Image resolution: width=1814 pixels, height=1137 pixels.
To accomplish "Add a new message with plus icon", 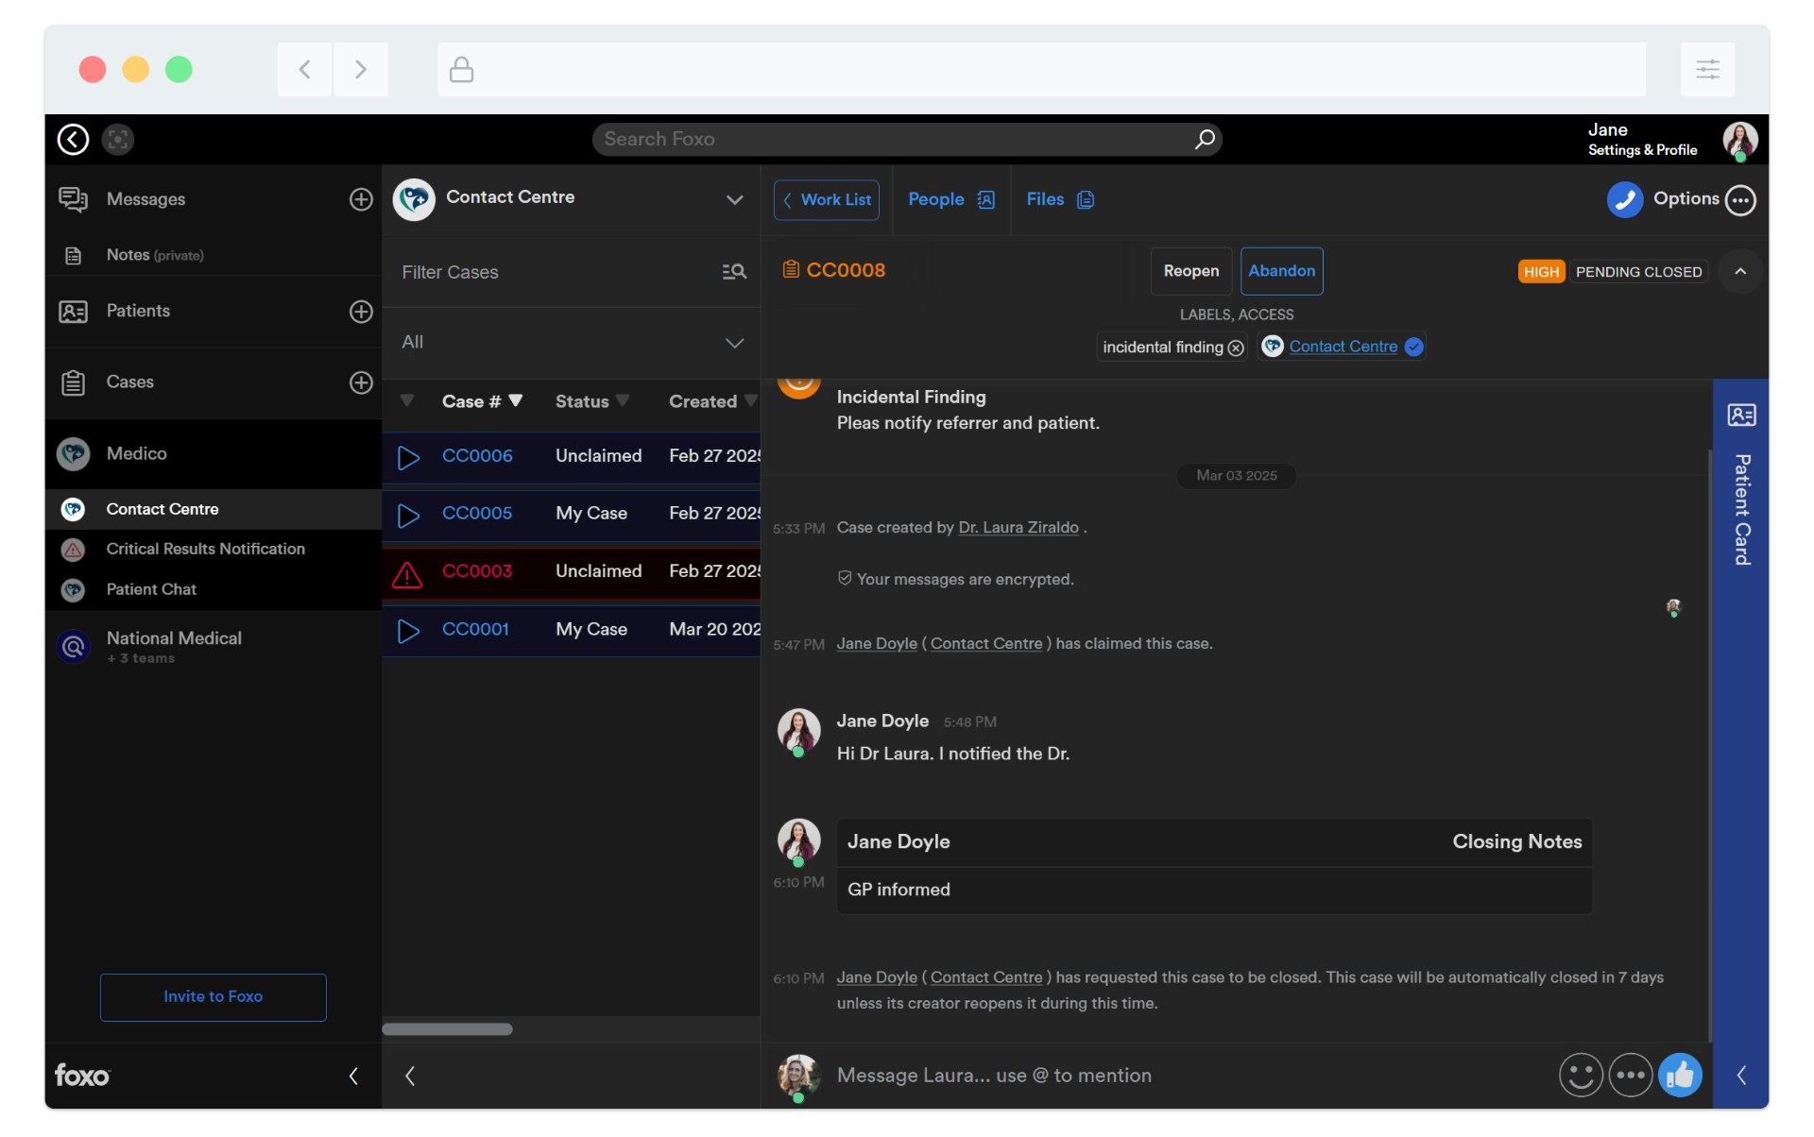I will [x=361, y=199].
